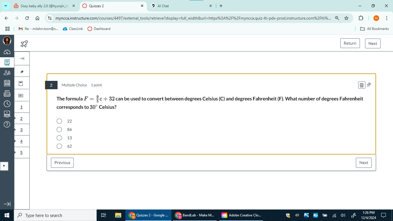
Task: Open the Chrome three-dot menu
Action: click(387, 18)
